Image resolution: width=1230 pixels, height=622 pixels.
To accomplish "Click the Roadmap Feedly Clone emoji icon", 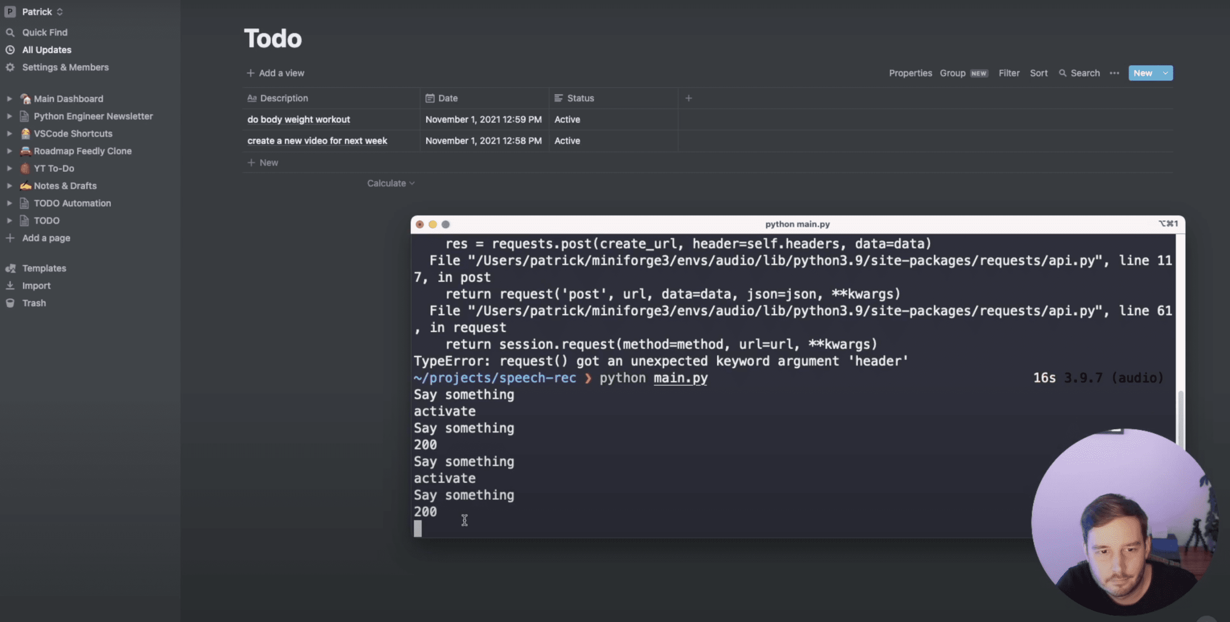I will tap(25, 151).
